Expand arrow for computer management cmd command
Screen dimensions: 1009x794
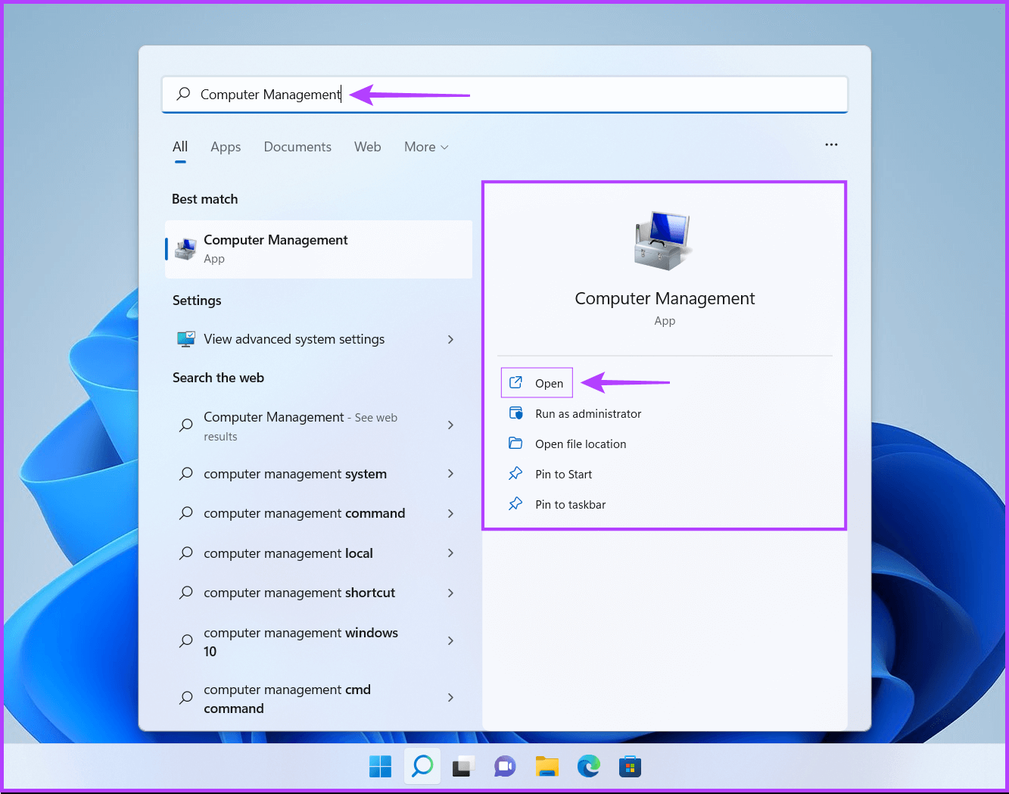pos(450,698)
